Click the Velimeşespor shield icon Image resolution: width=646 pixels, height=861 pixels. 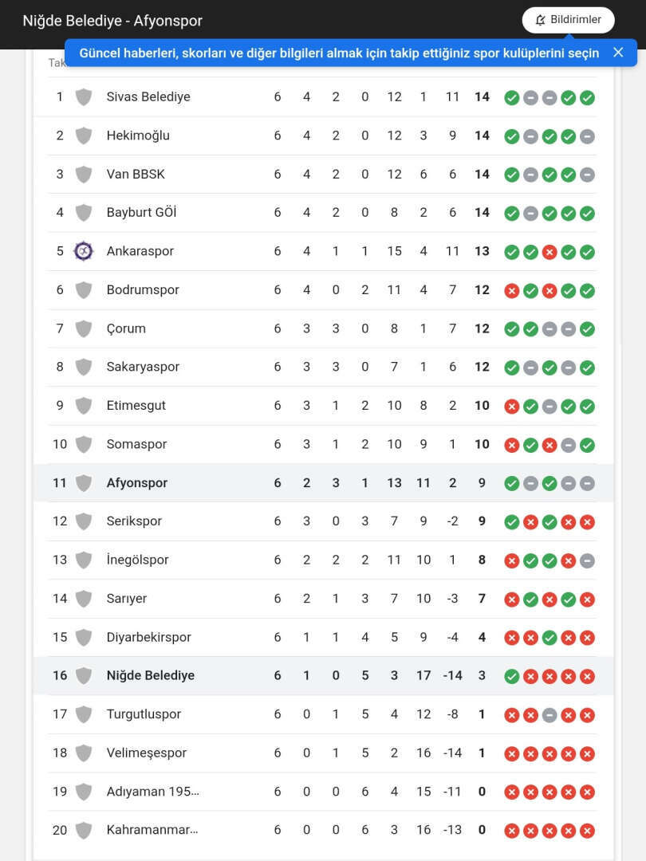pos(83,753)
